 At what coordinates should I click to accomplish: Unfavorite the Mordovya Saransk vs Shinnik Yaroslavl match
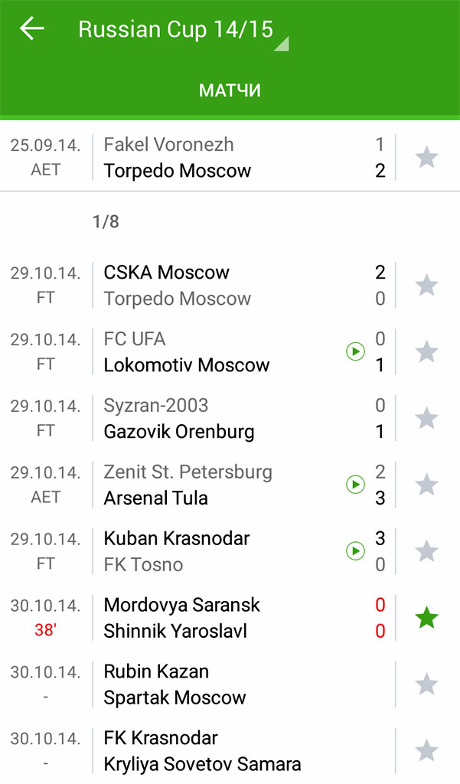426,619
